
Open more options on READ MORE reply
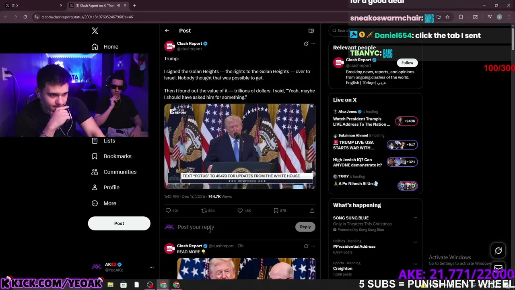pos(313,246)
